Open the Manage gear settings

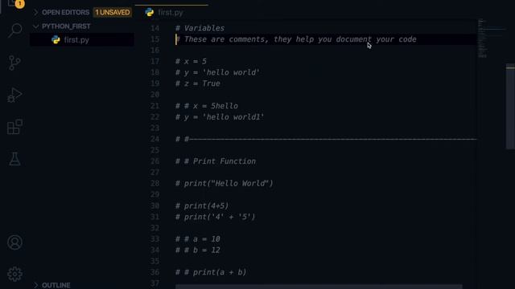coord(14,274)
